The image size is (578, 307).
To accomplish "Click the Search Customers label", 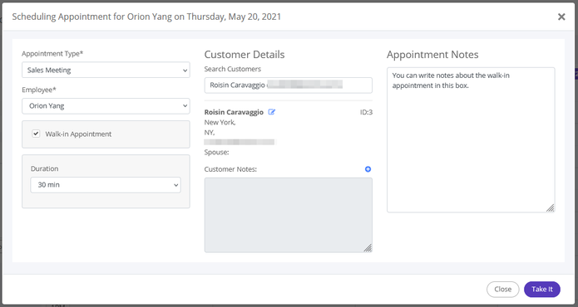I will tap(233, 69).
